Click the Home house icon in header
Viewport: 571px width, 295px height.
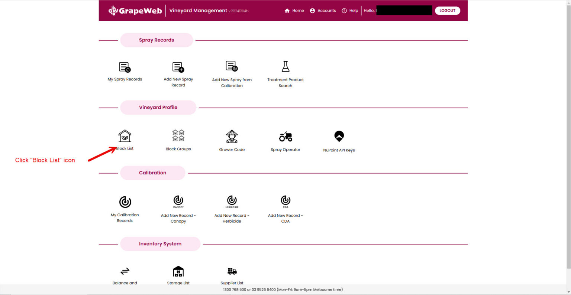(x=287, y=11)
